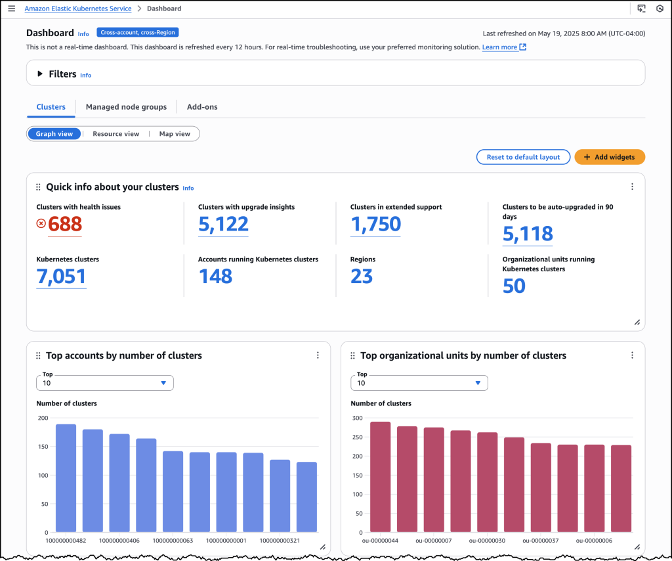This screenshot has width=672, height=561.
Task: Open the Top dropdown in Top organizational units widget
Action: [x=419, y=382]
